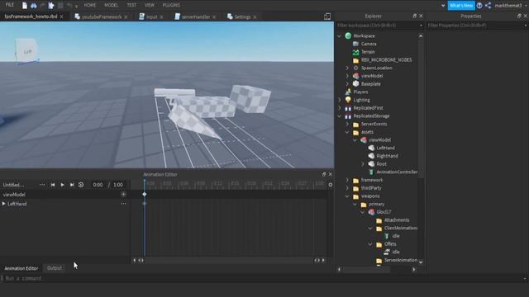The width and height of the screenshot is (529, 297).
Task: Add a track with viewModel plus button
Action: (123, 195)
